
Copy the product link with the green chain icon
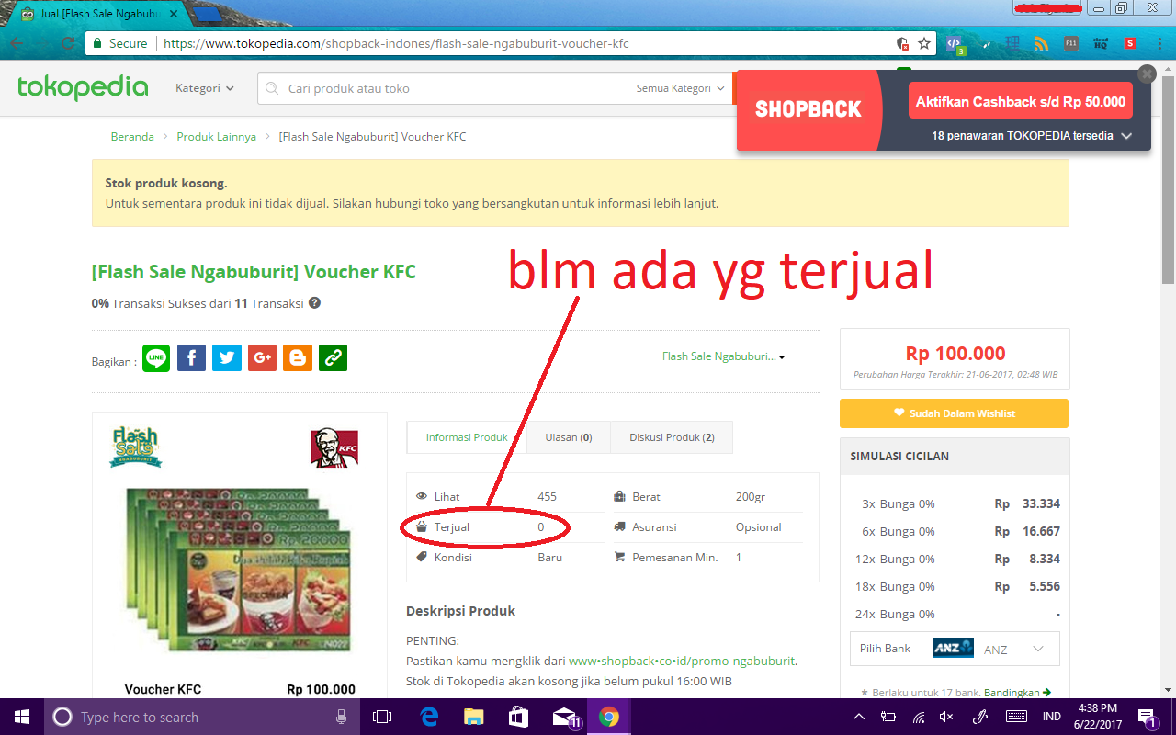coord(333,358)
